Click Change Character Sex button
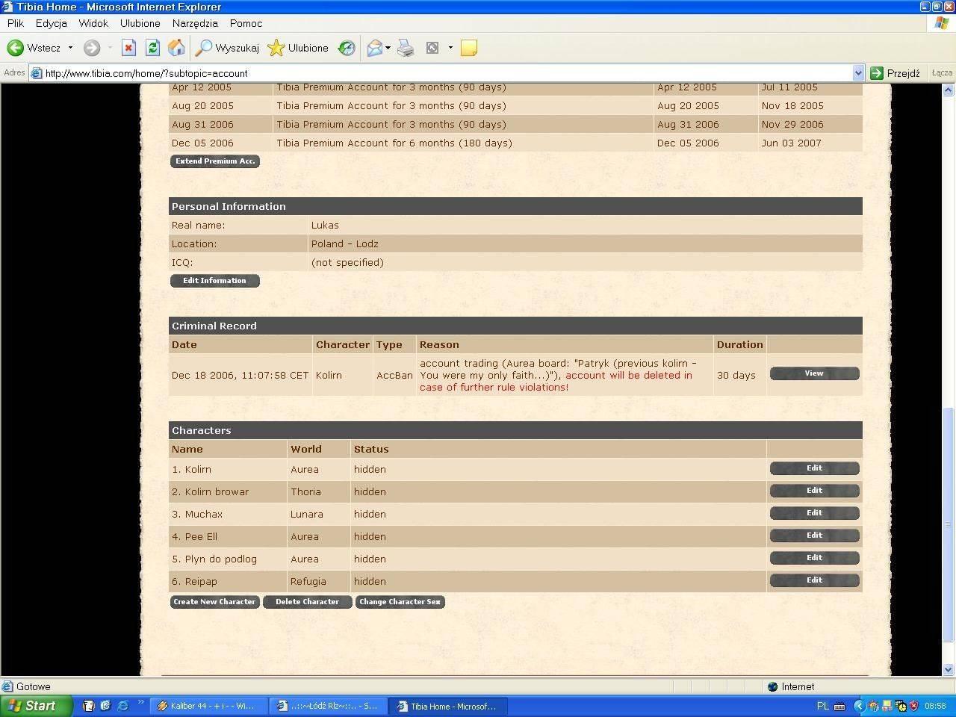 400,602
